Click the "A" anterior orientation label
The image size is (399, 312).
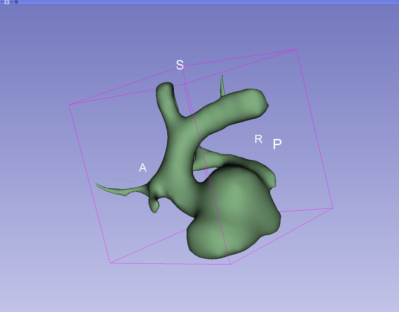143,168
